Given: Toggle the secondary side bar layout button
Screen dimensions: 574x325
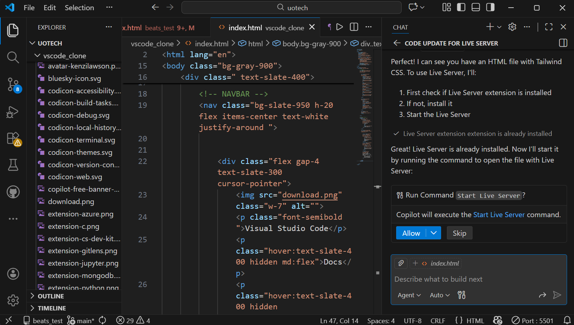Looking at the screenshot, I should click(490, 8).
